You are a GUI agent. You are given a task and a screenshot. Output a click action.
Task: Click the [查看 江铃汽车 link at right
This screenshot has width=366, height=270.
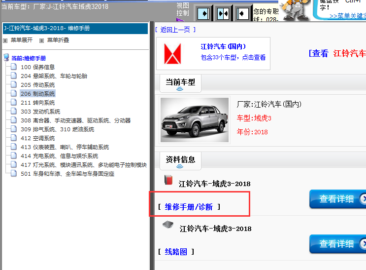(337, 53)
